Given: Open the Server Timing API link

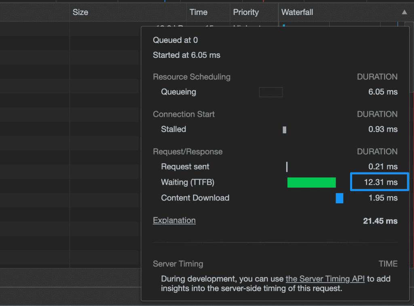Looking at the screenshot, I should coord(325,279).
